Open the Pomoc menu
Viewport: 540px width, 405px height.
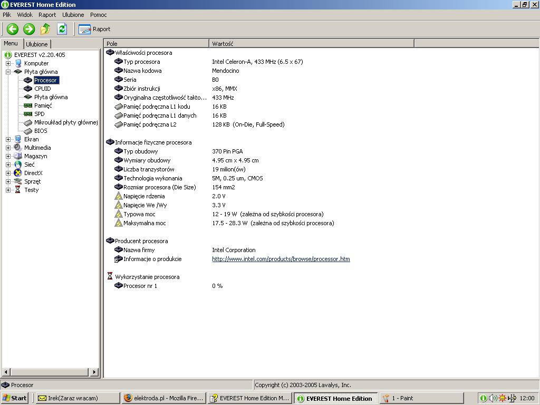[99, 15]
